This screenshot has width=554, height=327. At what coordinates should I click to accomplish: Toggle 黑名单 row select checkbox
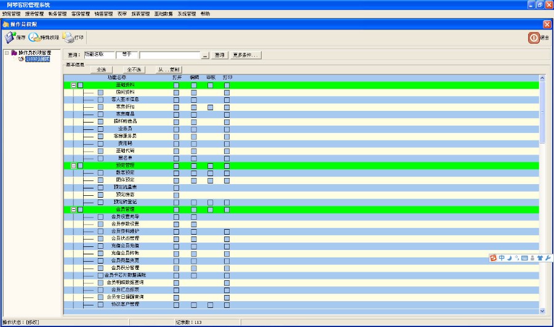click(101, 158)
